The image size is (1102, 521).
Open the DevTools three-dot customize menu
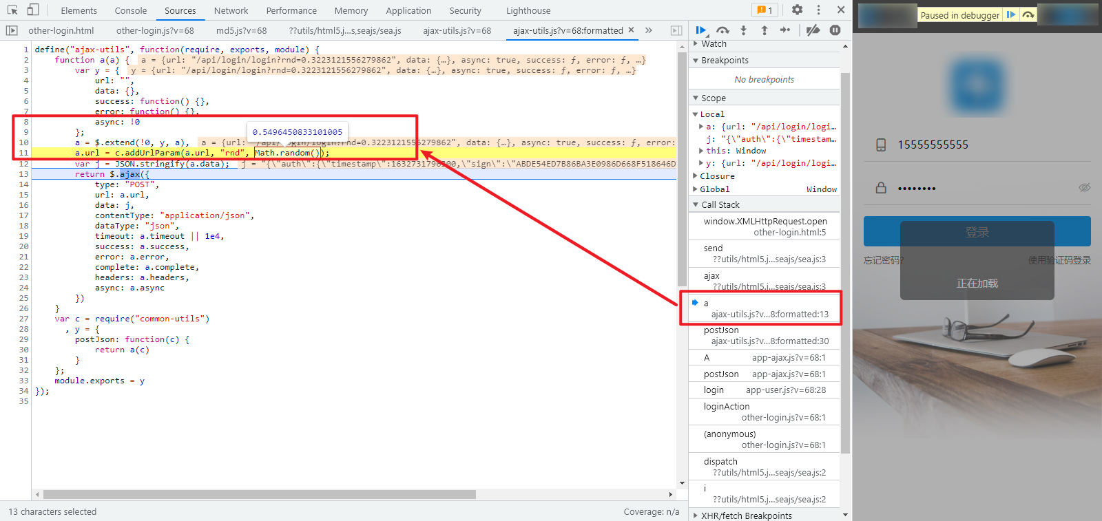coord(818,10)
